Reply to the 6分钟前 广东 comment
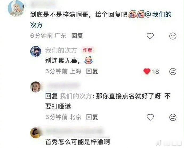 (x=77, y=36)
